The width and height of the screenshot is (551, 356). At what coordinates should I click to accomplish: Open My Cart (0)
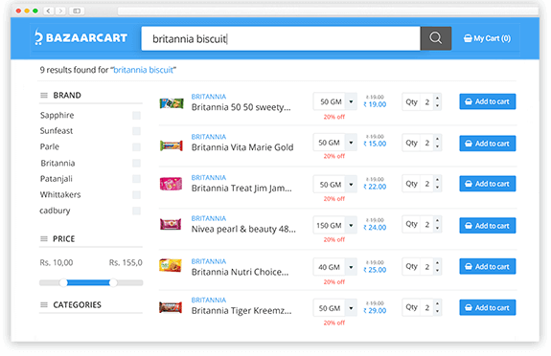click(487, 38)
